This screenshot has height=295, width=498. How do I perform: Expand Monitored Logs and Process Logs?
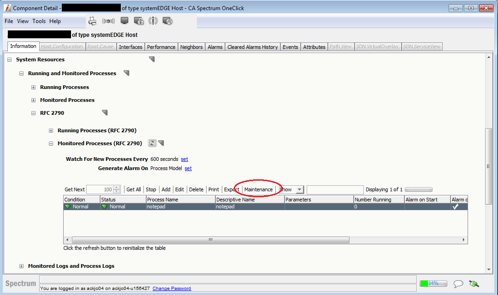coord(21,266)
